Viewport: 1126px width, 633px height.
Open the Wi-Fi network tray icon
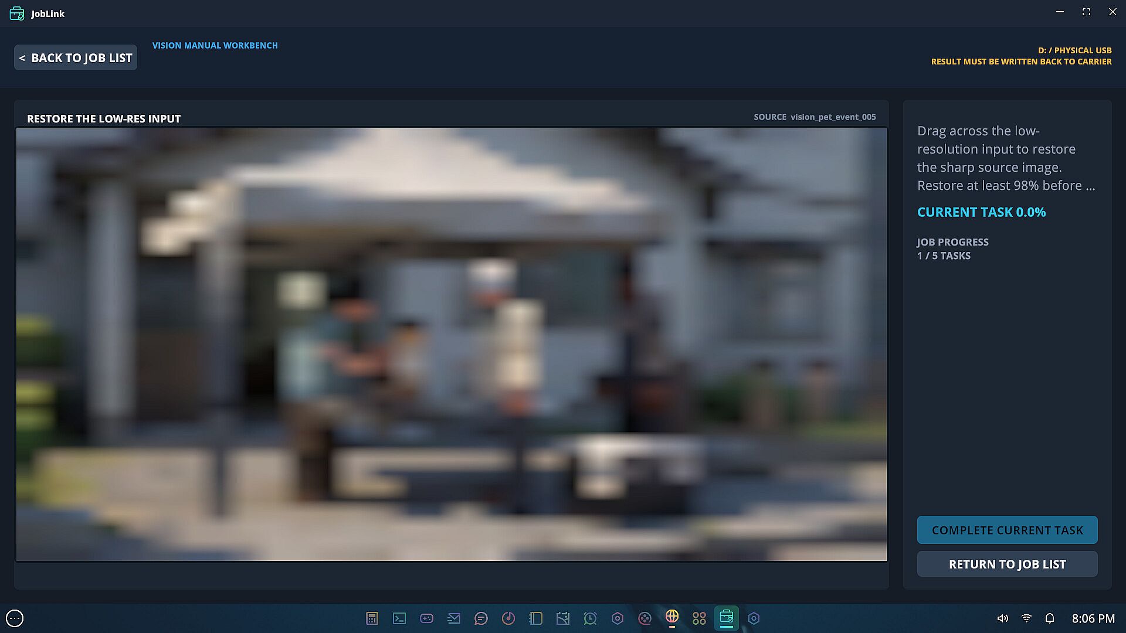point(1026,618)
